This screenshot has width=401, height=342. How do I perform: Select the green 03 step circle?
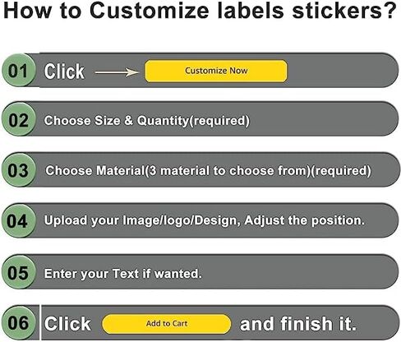19,170
